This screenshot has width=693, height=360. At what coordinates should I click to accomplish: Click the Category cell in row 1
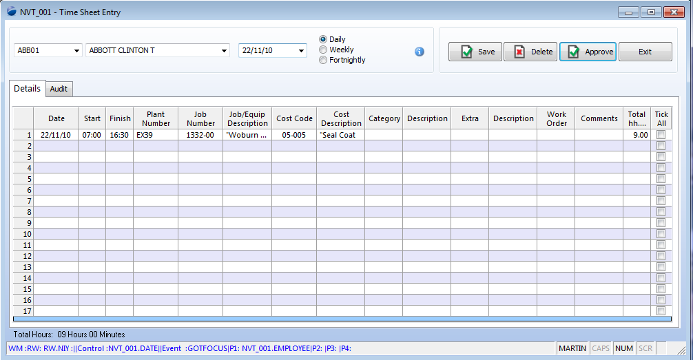tap(384, 135)
